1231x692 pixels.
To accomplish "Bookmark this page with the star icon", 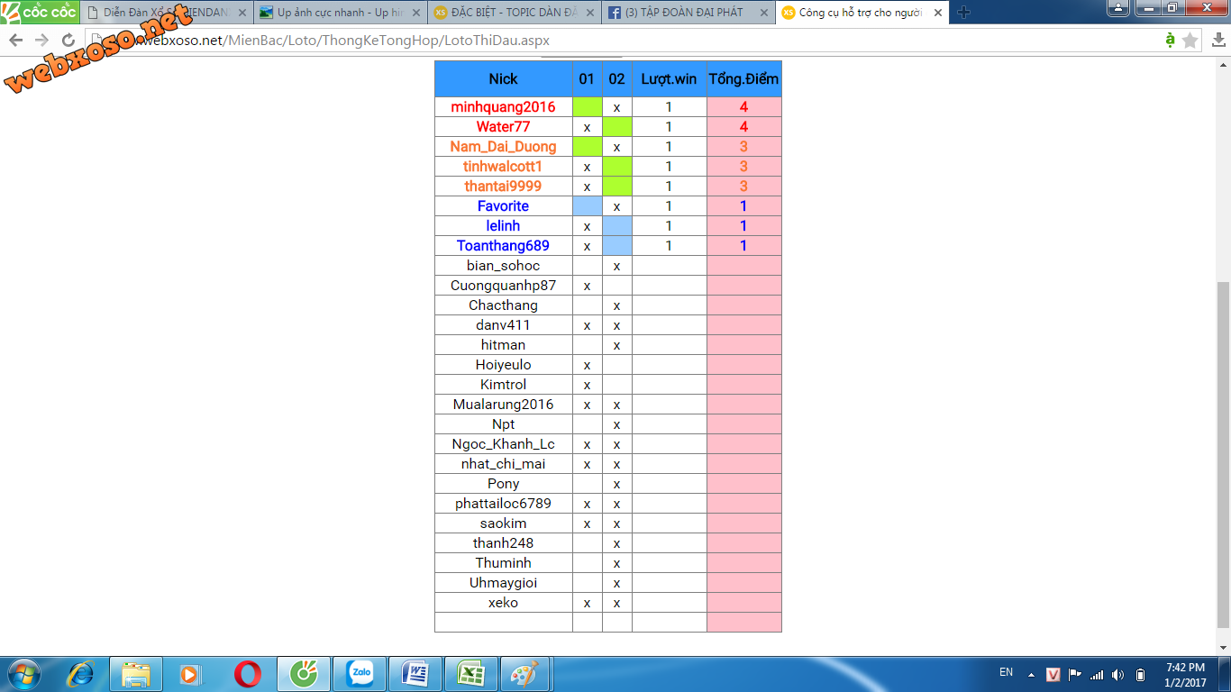I will coord(1190,41).
